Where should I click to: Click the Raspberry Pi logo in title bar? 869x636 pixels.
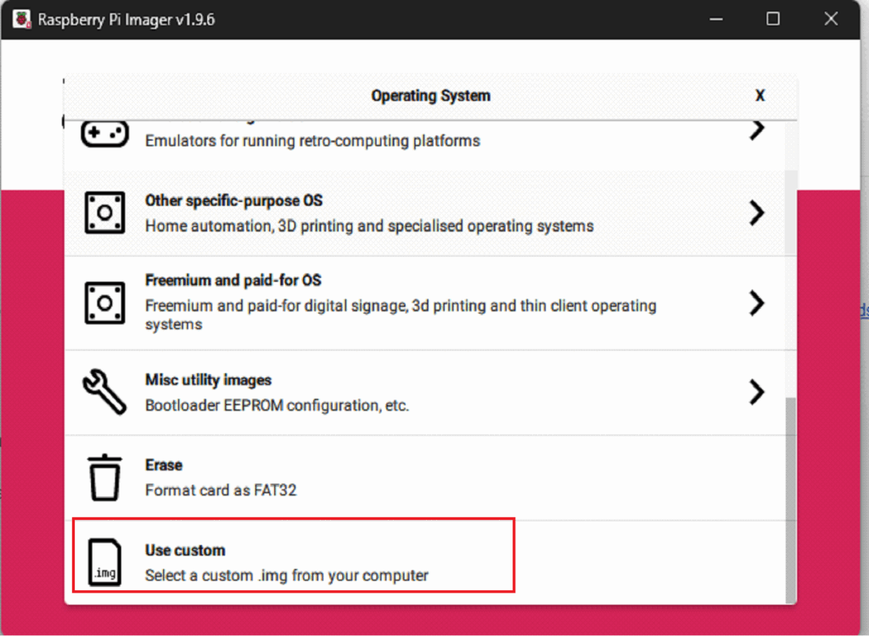click(21, 19)
